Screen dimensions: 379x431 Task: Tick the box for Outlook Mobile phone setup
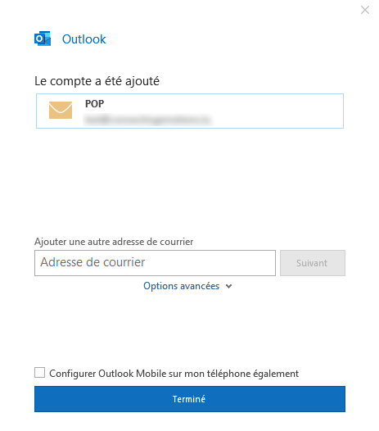pos(39,373)
